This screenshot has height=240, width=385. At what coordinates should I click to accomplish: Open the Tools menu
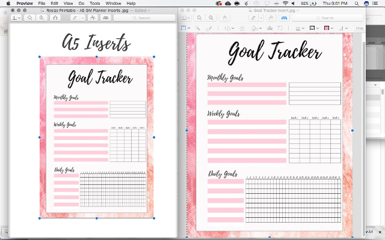coord(95,3)
